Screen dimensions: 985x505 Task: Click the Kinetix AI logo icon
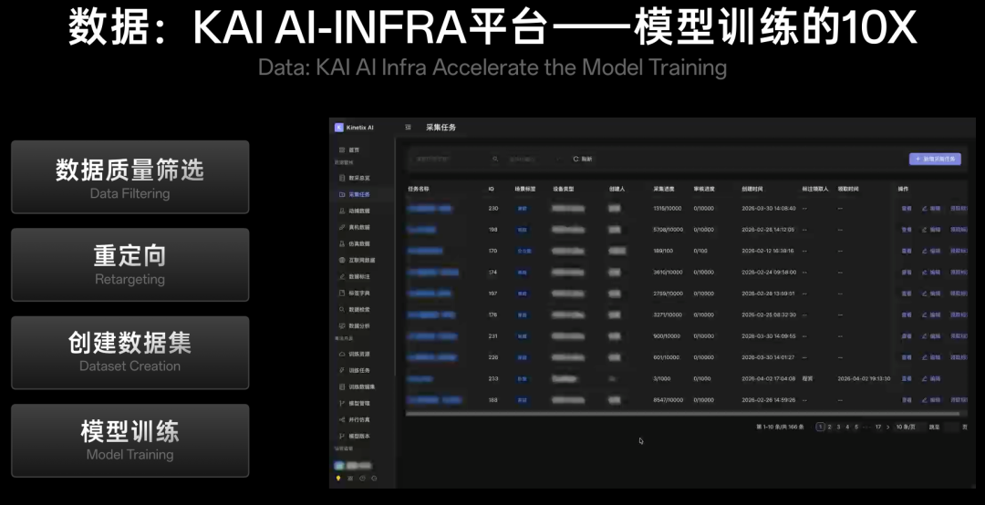point(339,128)
